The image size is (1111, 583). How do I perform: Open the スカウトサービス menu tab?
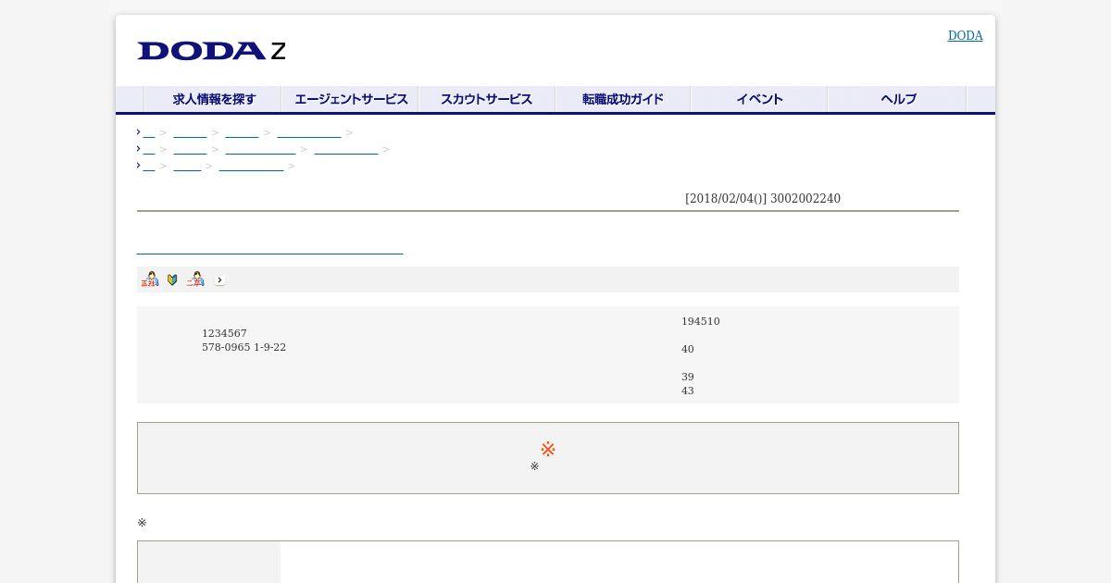(487, 99)
